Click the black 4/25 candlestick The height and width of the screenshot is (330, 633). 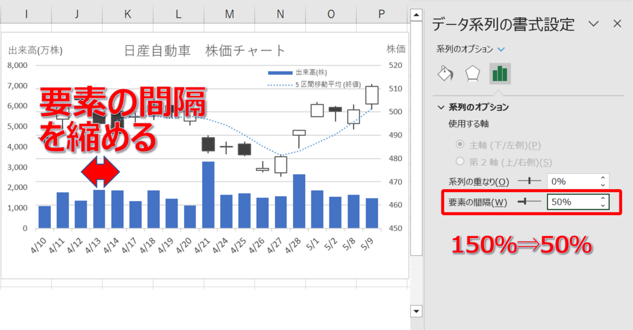coord(245,149)
